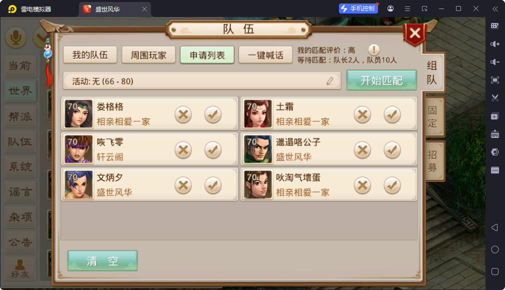
Task: Click the 清空 clear button
Action: click(x=102, y=261)
